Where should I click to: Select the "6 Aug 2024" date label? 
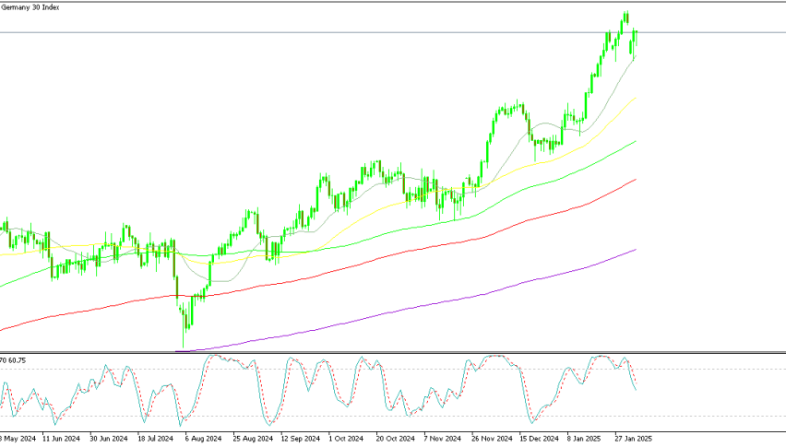coord(203,439)
